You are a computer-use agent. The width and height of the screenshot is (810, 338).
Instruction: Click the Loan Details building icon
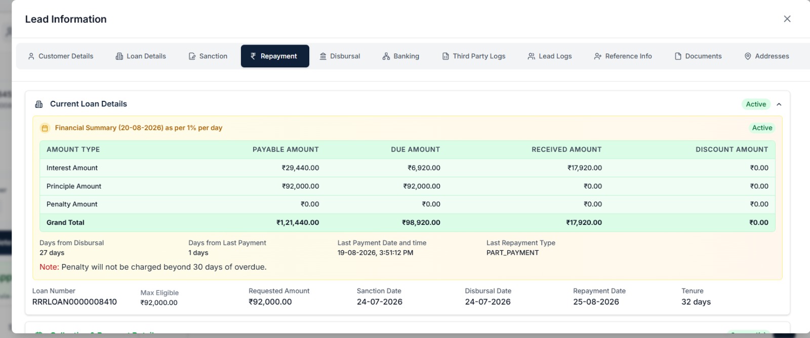click(119, 56)
